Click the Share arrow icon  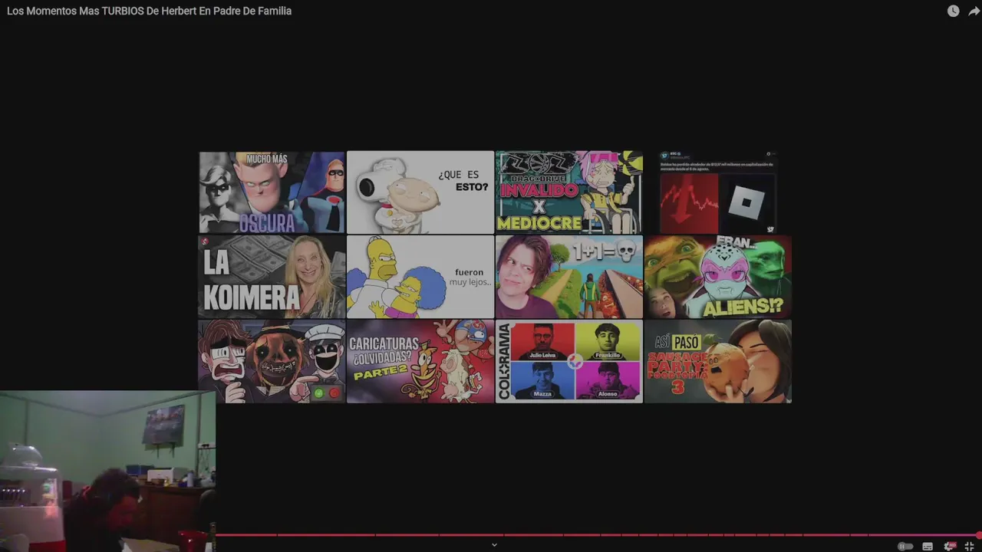point(974,11)
